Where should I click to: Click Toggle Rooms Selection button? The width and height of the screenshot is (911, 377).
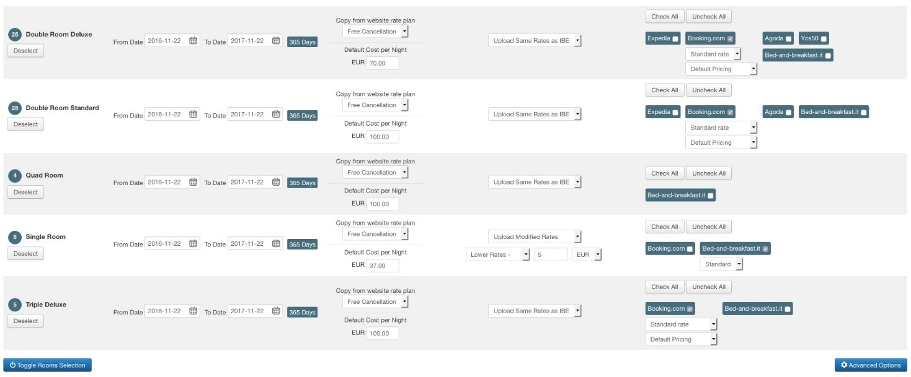48,365
